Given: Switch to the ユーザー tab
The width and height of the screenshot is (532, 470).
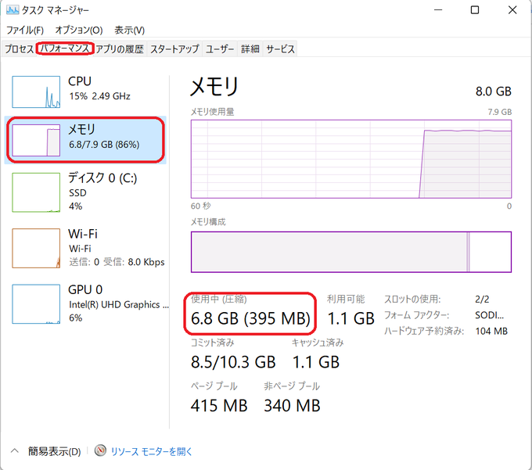Looking at the screenshot, I should point(220,48).
